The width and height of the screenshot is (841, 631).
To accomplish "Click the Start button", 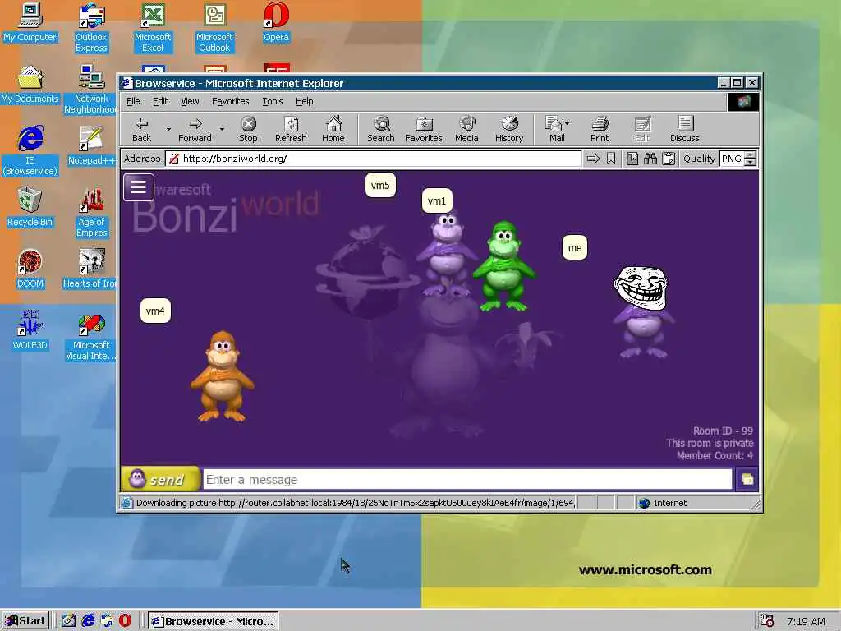I will pyautogui.click(x=25, y=621).
